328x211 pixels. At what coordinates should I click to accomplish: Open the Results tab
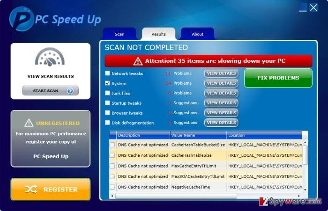pos(158,34)
